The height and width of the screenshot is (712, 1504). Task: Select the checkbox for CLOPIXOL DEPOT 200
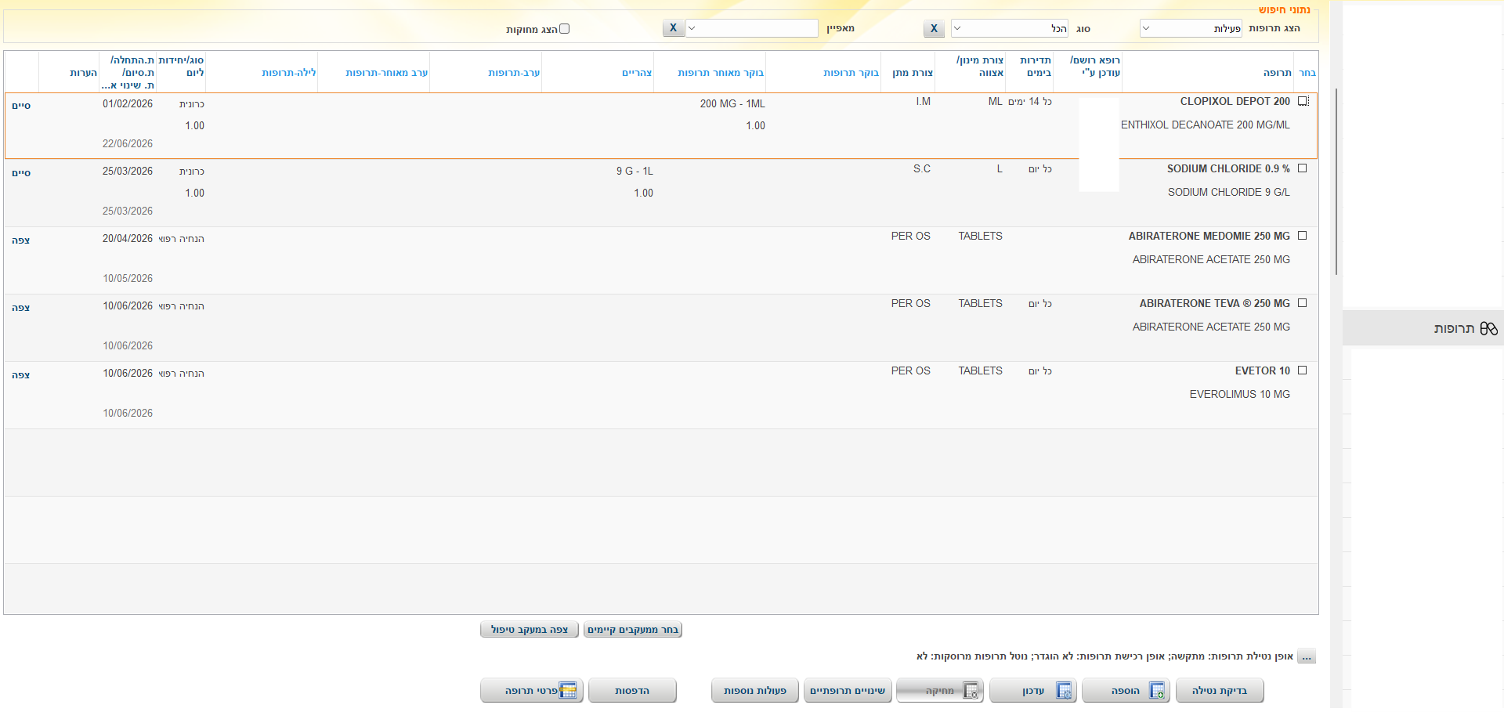pos(1303,101)
